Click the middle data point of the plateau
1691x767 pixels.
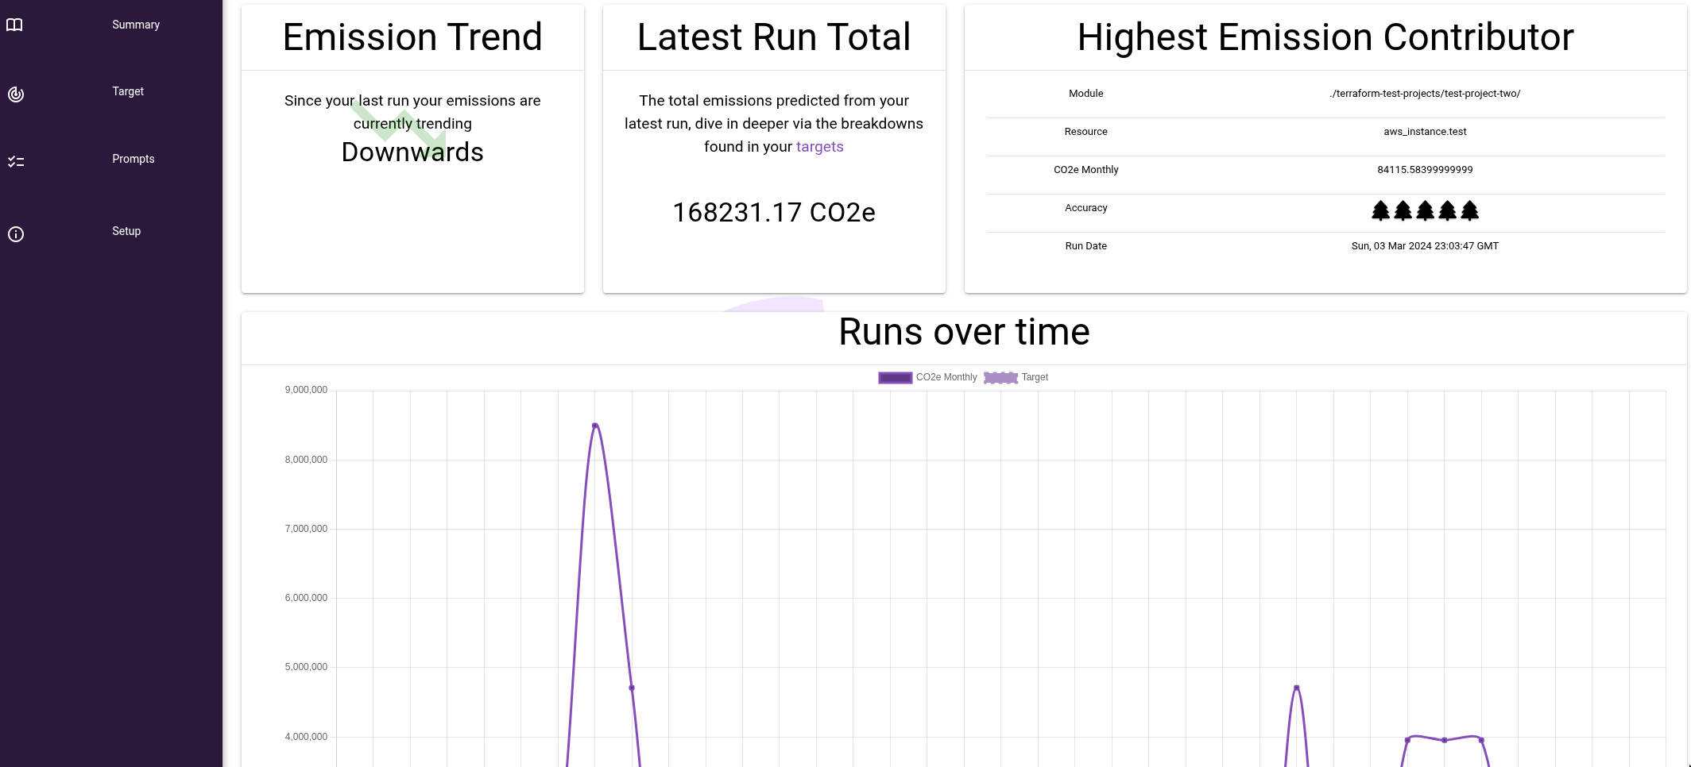point(1444,740)
